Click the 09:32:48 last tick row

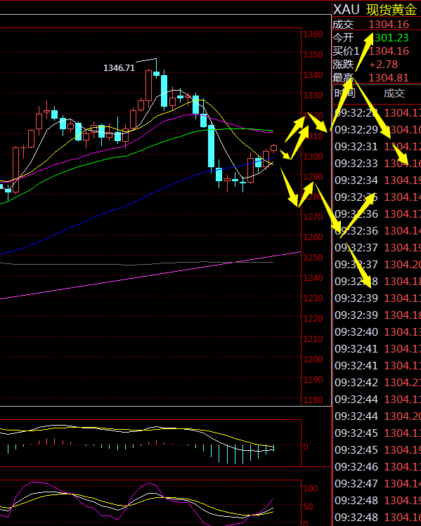[377, 518]
